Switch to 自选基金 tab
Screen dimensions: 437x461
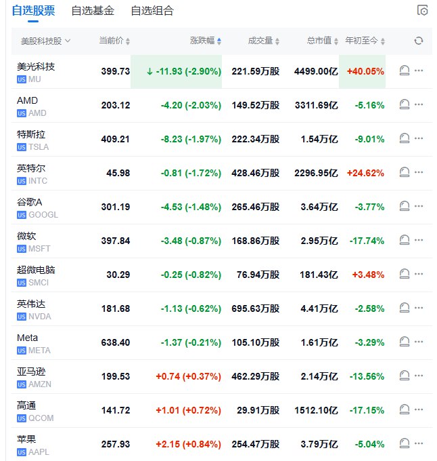[93, 11]
